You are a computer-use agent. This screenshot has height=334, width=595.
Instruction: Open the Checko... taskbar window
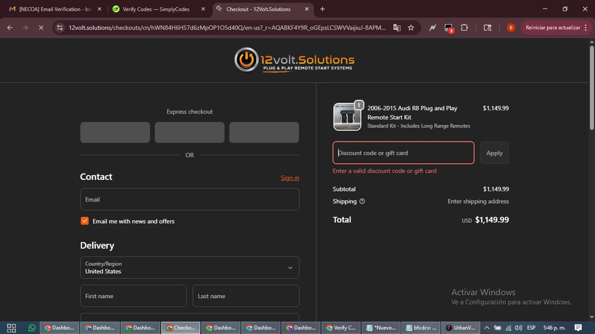(180, 328)
